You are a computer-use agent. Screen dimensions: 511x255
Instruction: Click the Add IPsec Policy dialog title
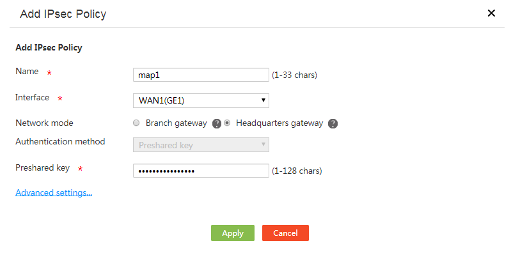[x=63, y=14]
